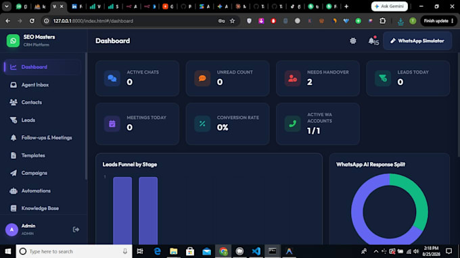Open the Windows Start menu
This screenshot has width=460, height=258.
(8, 251)
